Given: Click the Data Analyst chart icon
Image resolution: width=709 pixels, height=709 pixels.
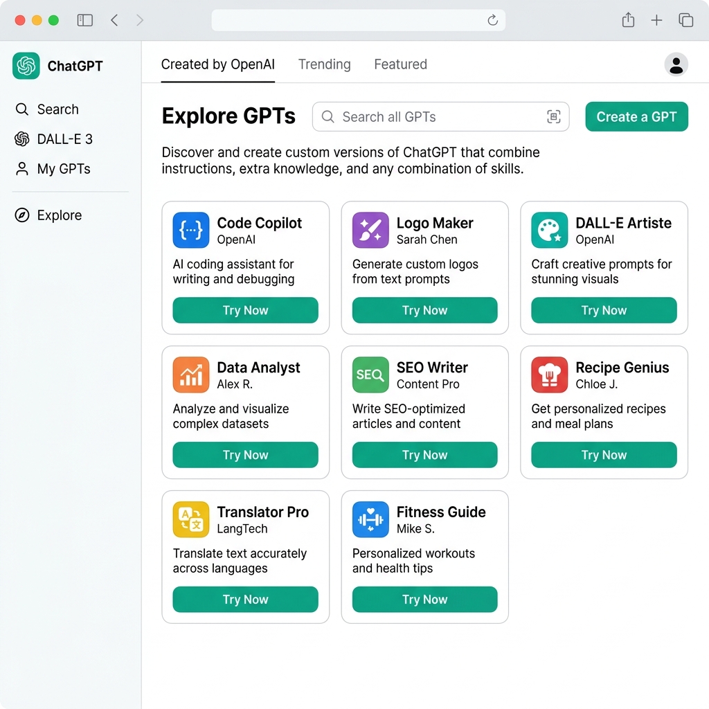Looking at the screenshot, I should [x=191, y=375].
